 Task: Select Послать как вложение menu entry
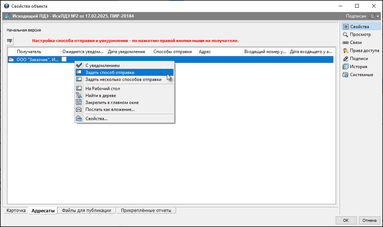110,109
